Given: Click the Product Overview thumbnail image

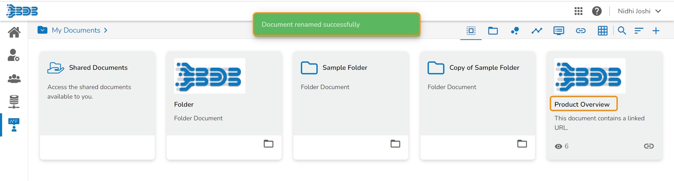Looking at the screenshot, I should (x=589, y=76).
